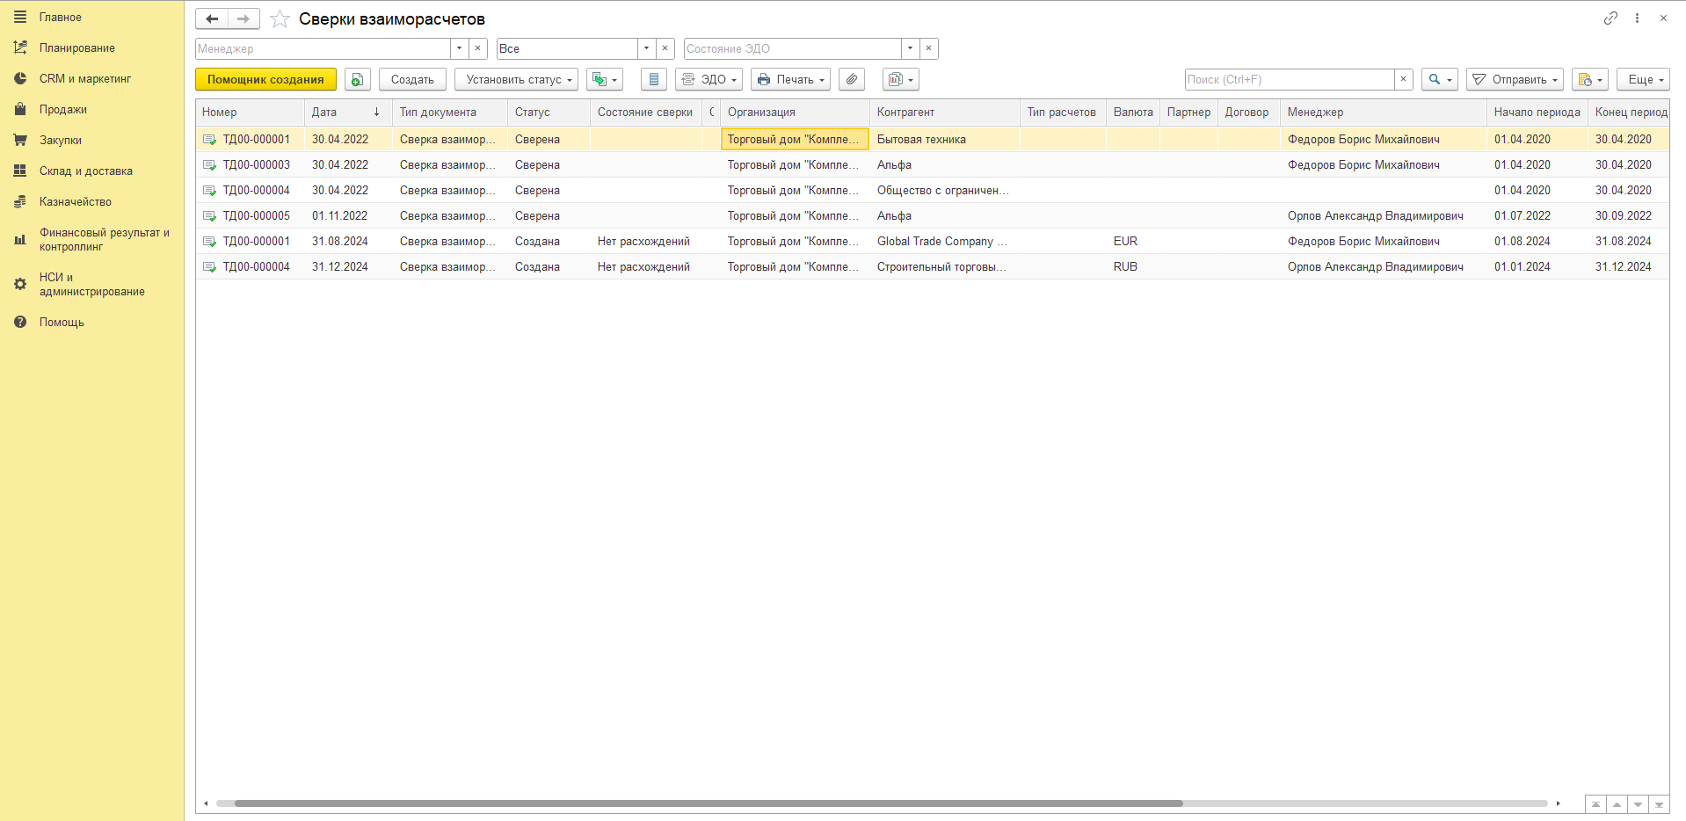
Task: Open the Еще menu
Action: pyautogui.click(x=1643, y=79)
